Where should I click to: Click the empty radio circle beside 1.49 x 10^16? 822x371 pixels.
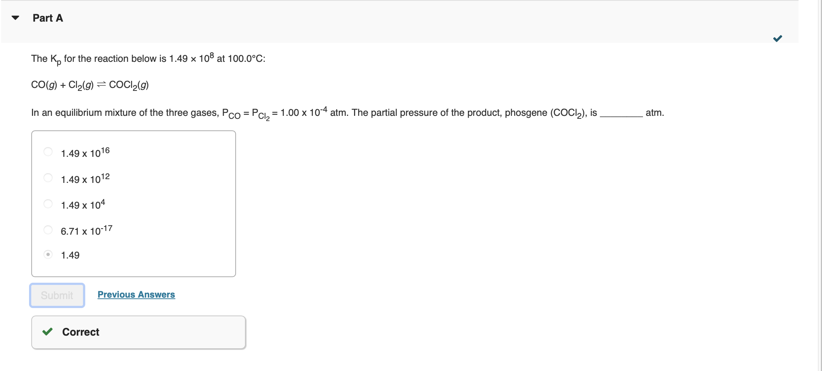point(48,152)
